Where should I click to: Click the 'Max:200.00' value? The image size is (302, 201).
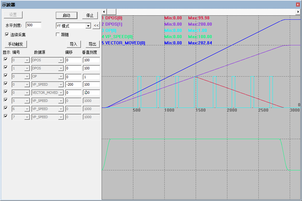tap(200, 24)
